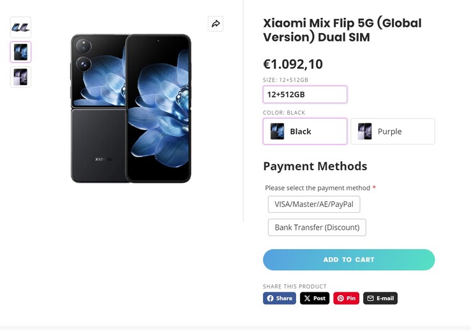This screenshot has width=471, height=330.
Task: Select the Purple color option
Action: pyautogui.click(x=392, y=131)
